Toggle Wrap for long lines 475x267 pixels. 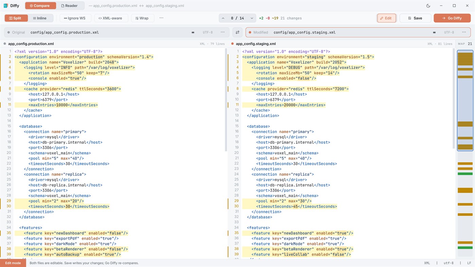[x=142, y=18]
